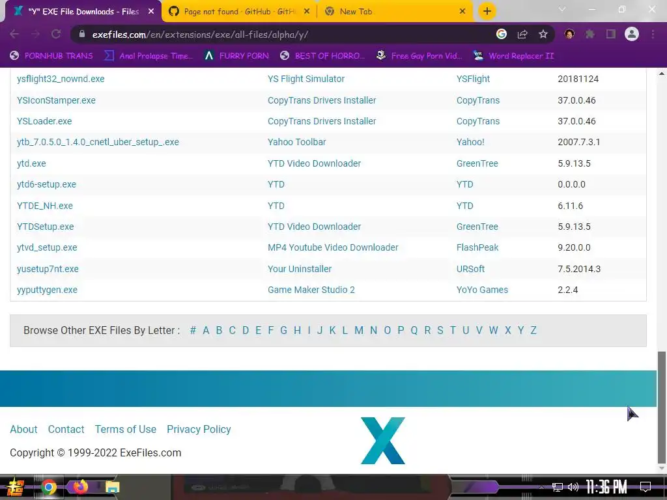Click the Start button on taskbar

tap(14, 487)
